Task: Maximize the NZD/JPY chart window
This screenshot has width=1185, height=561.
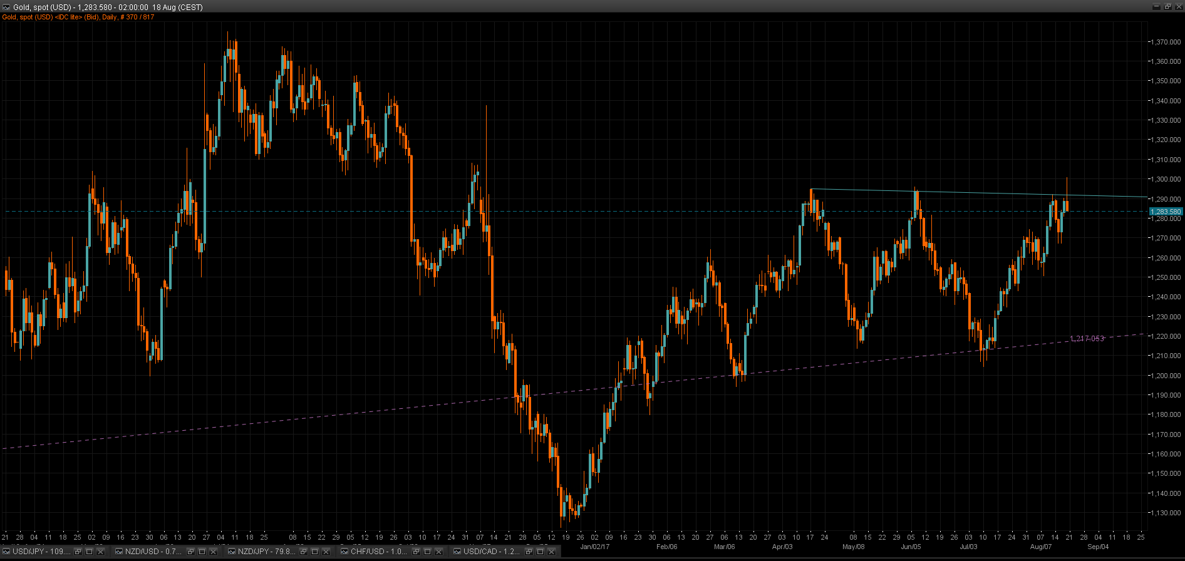Action: 314,552
